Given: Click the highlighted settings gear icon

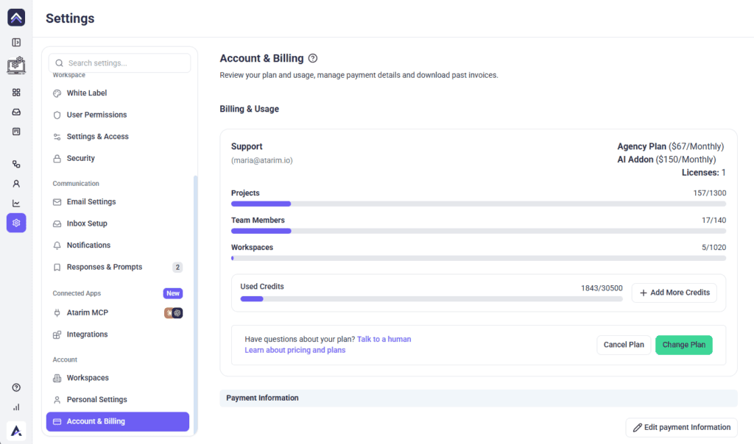Looking at the screenshot, I should point(16,223).
